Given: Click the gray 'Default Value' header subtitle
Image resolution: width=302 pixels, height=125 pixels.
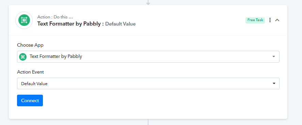Looking at the screenshot, I should [x=121, y=24].
